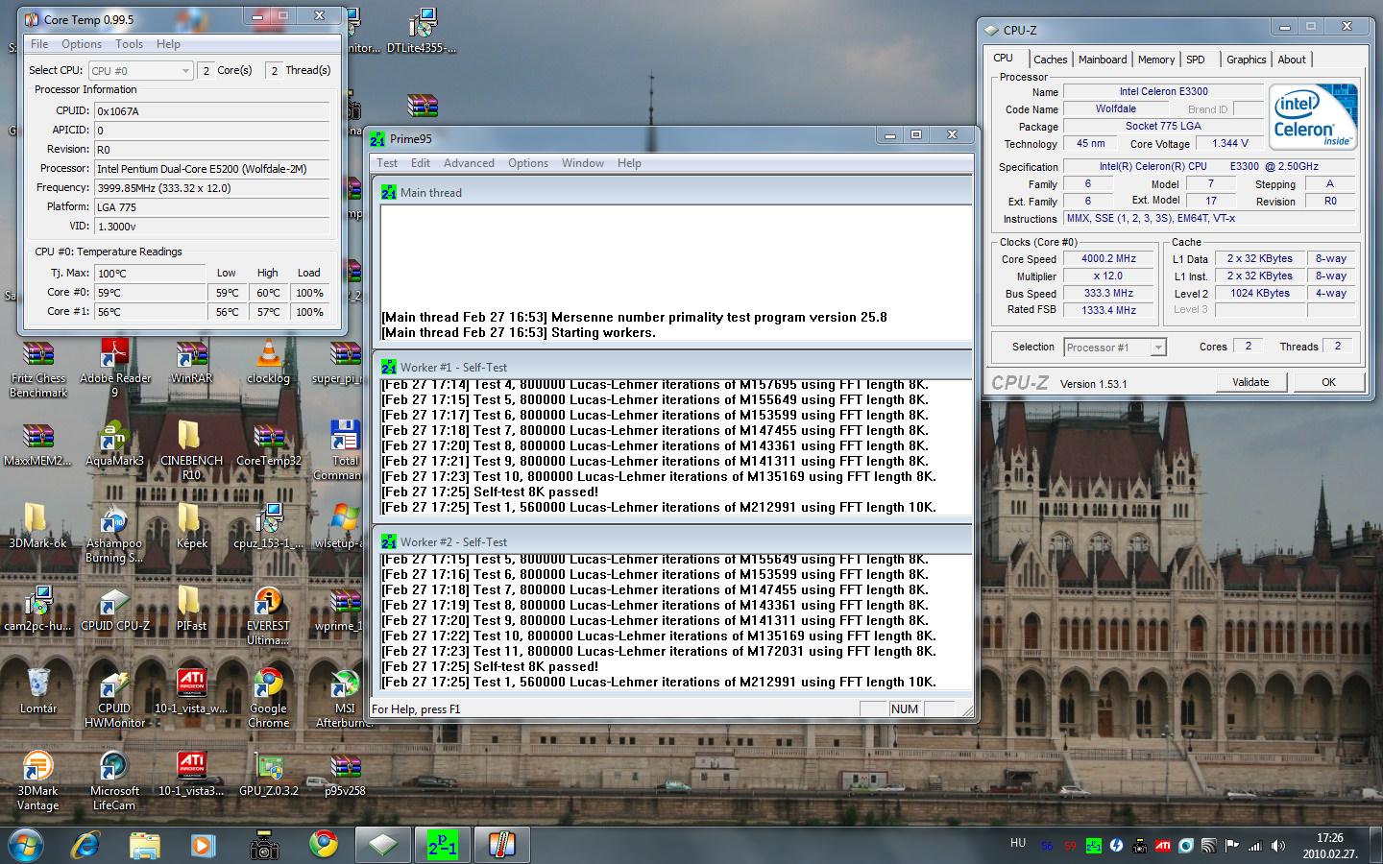Open the p95v258 archive icon

[x=345, y=775]
